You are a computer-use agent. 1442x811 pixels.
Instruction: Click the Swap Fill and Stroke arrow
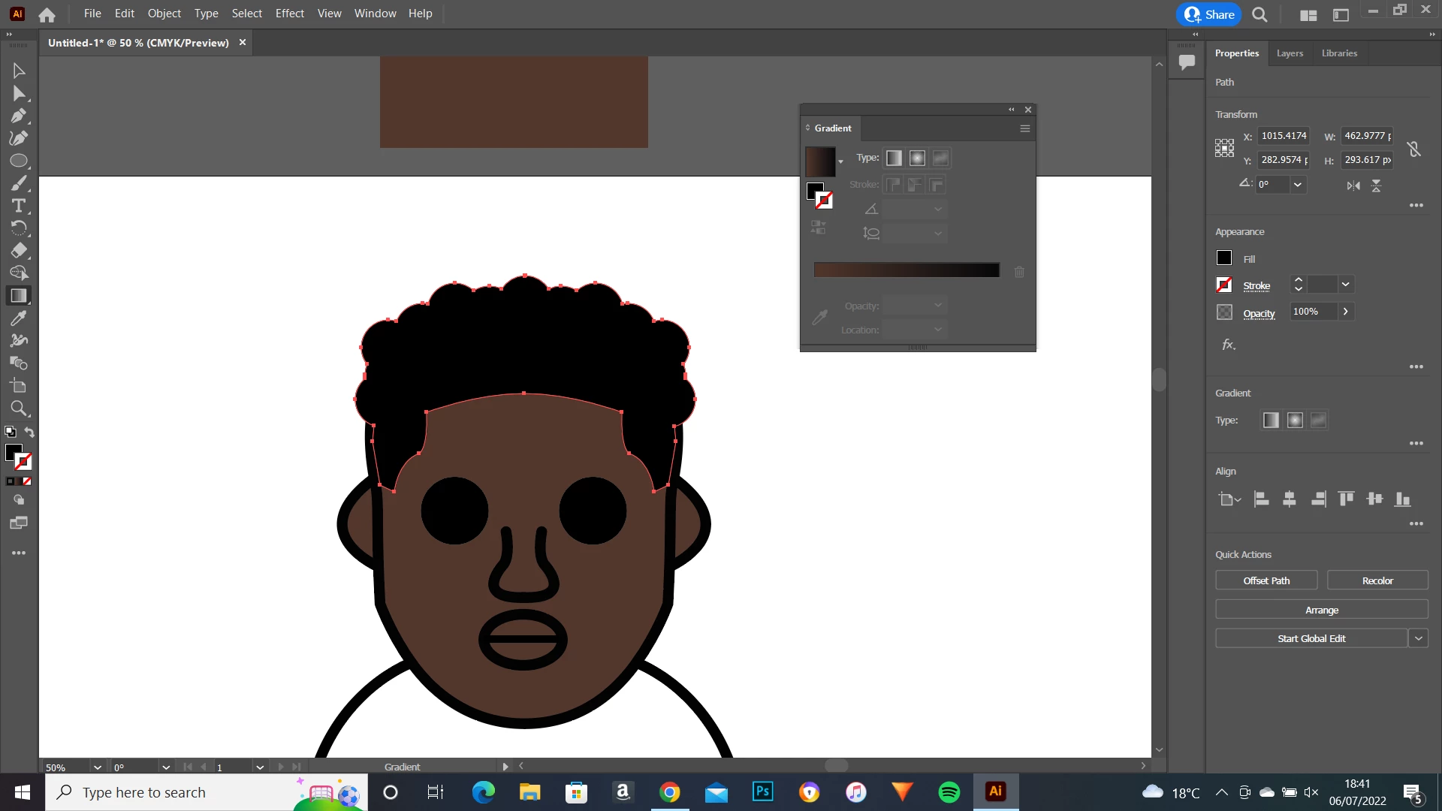click(29, 432)
